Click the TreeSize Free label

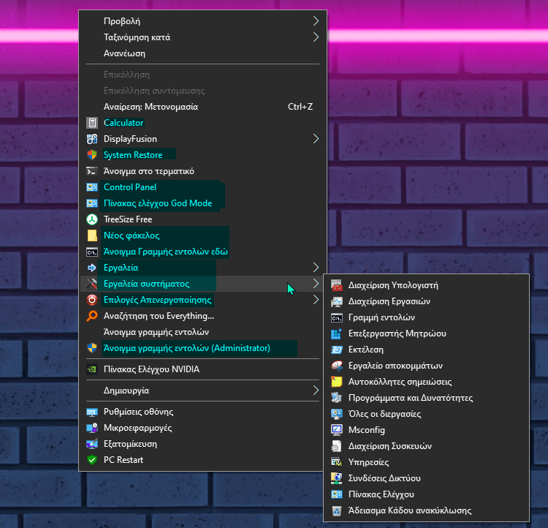coord(128,219)
